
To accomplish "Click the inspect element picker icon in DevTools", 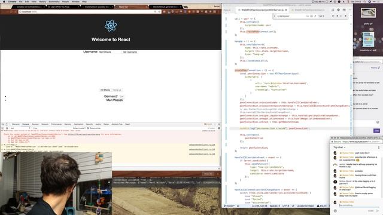I will [3, 124].
